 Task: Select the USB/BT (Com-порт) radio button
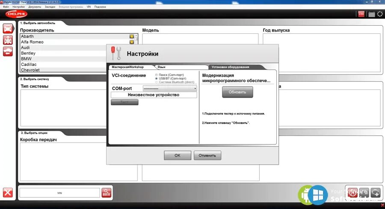157,78
